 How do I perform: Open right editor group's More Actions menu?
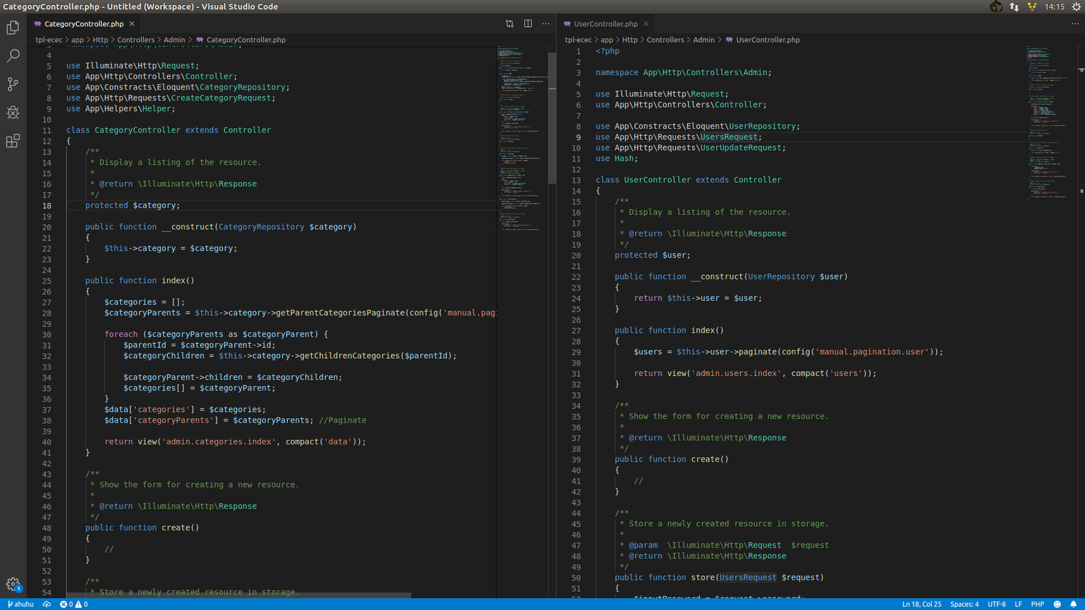coord(1075,24)
